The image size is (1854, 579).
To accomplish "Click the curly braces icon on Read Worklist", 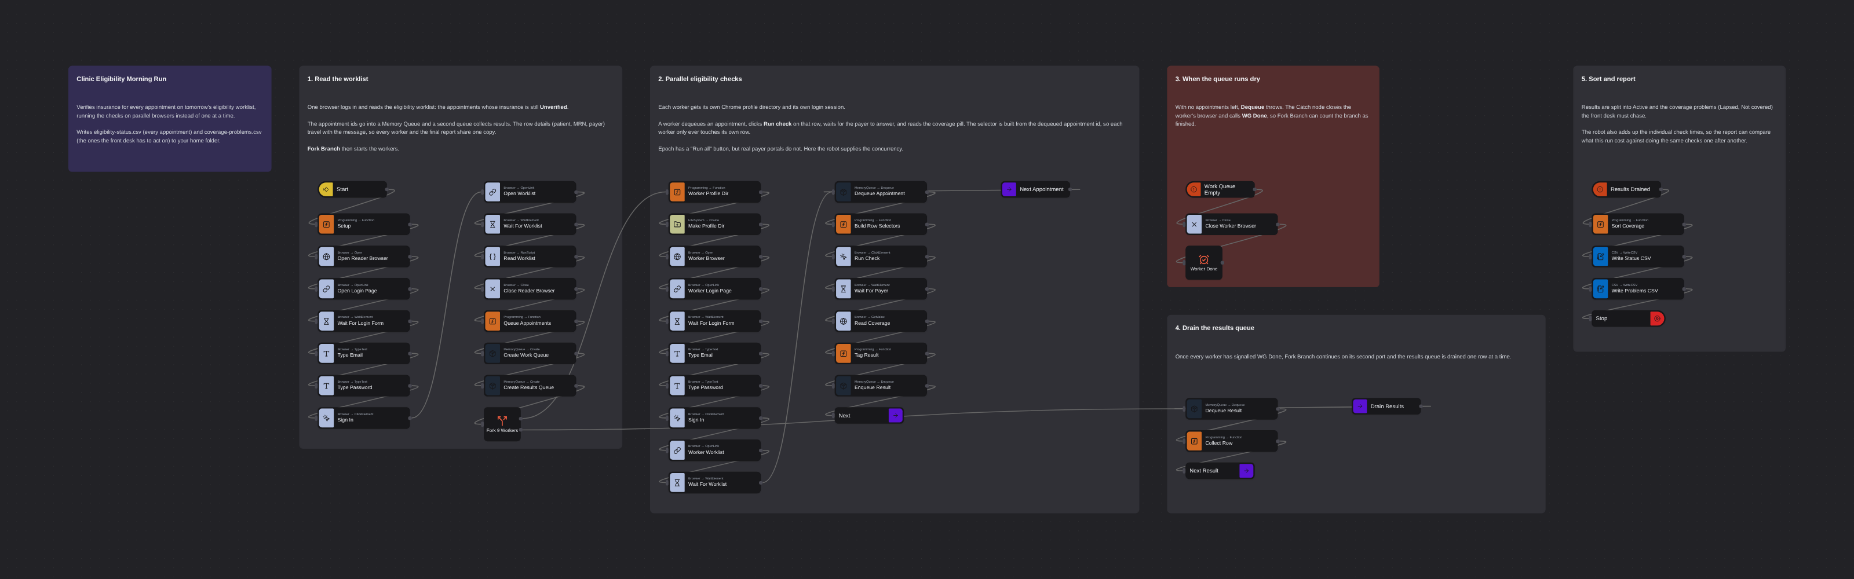I will [492, 256].
